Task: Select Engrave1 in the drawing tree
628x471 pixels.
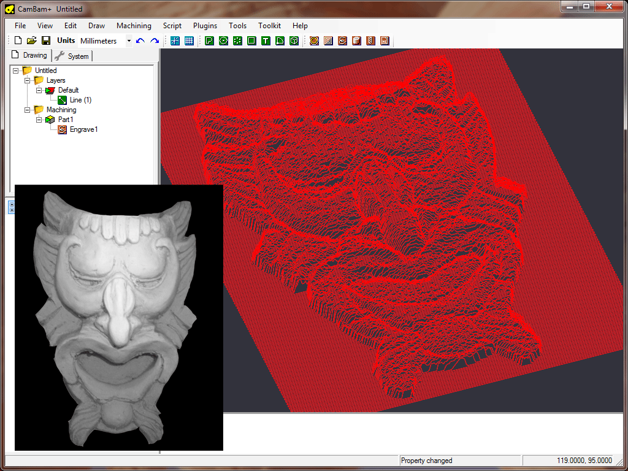Action: (83, 129)
